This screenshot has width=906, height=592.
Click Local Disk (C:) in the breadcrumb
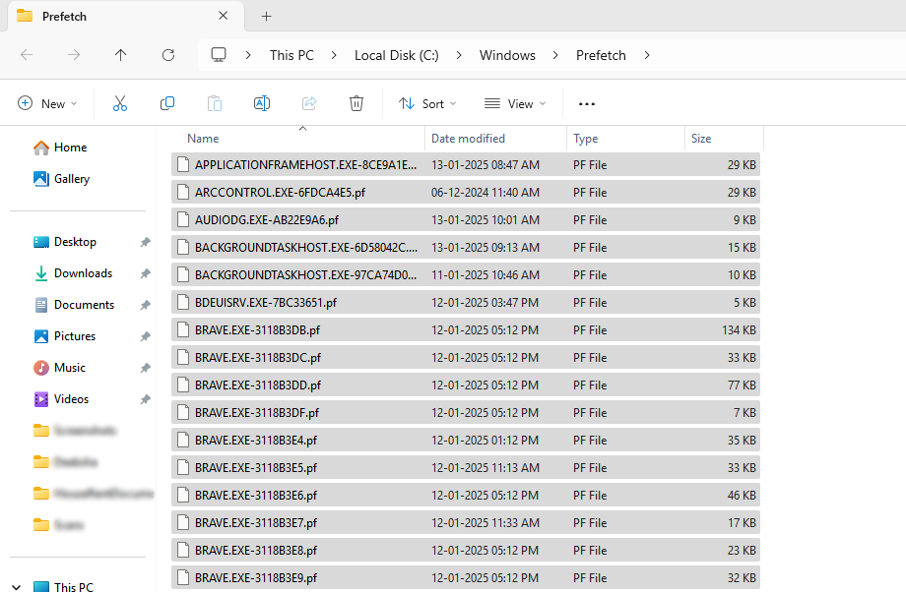click(x=396, y=55)
